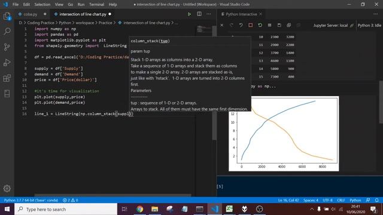This screenshot has width=383, height=215.
Task: Open the Explorer view in activity bar
Action: tap(7, 16)
